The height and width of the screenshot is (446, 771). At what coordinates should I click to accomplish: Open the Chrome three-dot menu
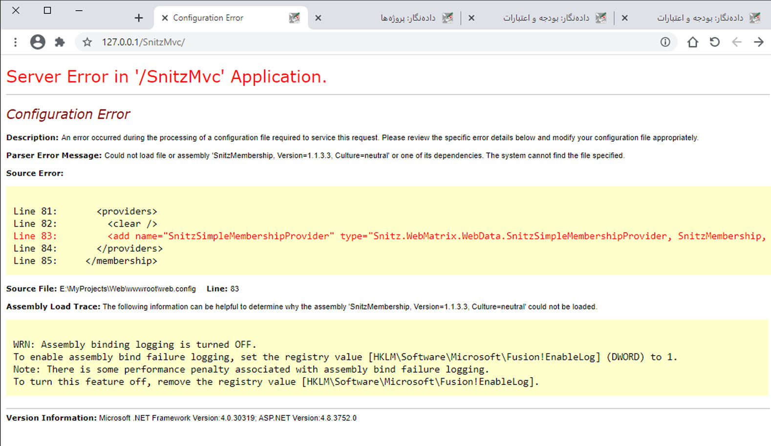16,42
